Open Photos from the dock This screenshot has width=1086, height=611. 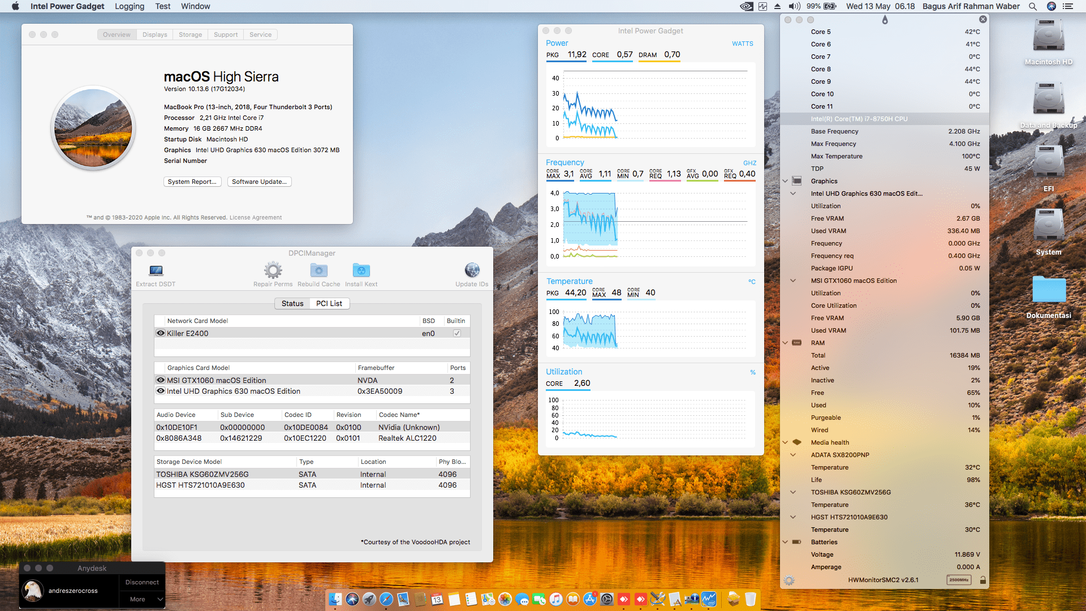[x=505, y=599]
